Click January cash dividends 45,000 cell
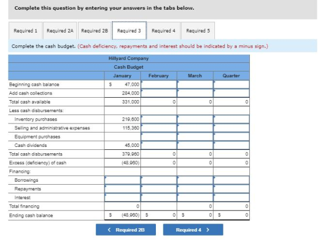Screen dimensions: 321x247 (x=123, y=145)
